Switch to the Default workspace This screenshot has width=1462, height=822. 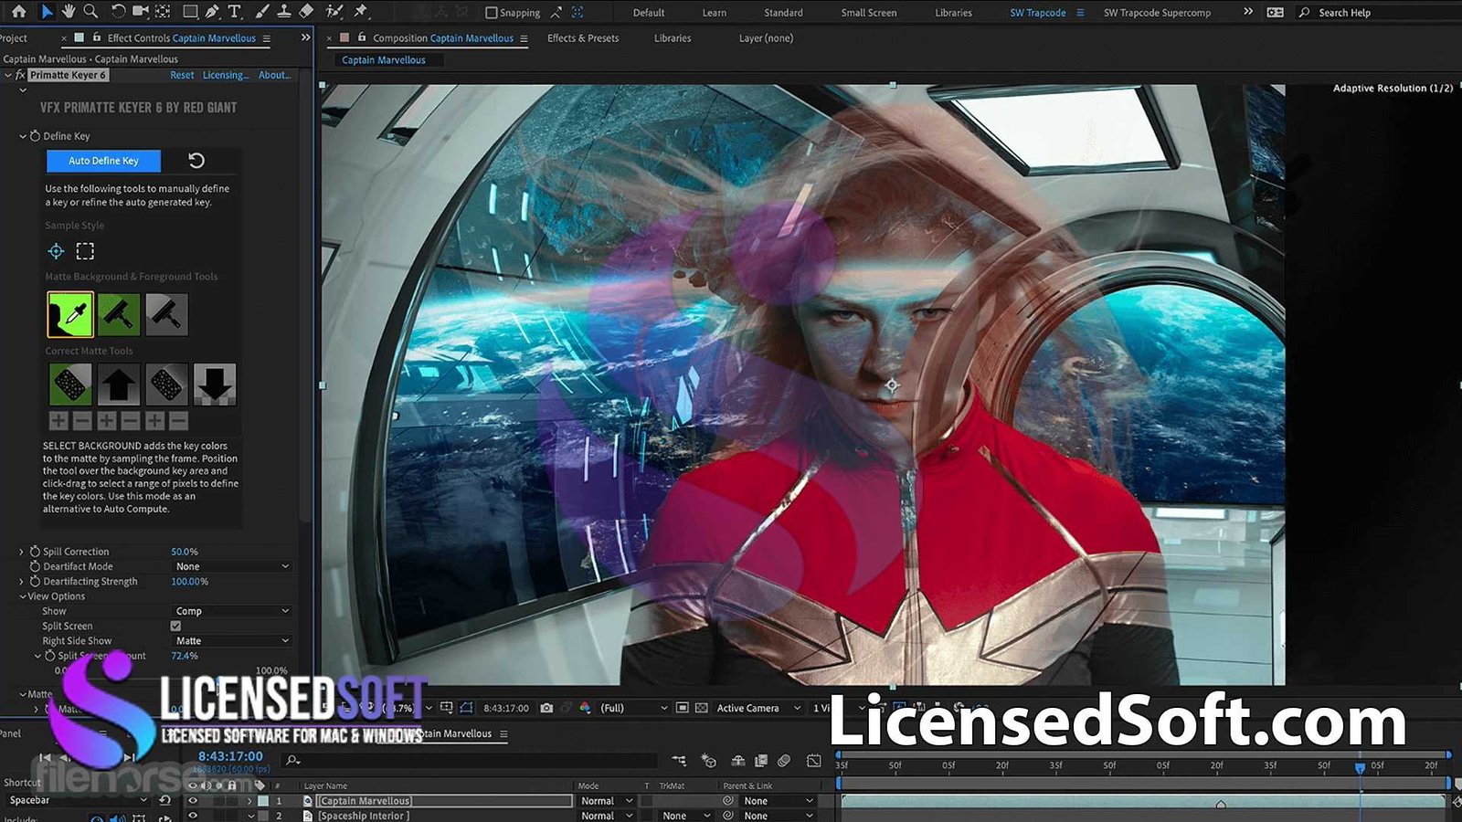649,13
